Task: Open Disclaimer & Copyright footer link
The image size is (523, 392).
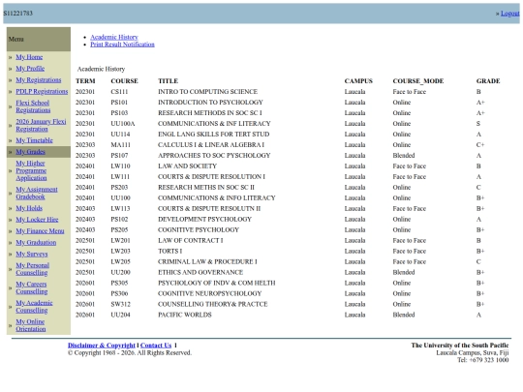Action: pyautogui.click(x=102, y=346)
